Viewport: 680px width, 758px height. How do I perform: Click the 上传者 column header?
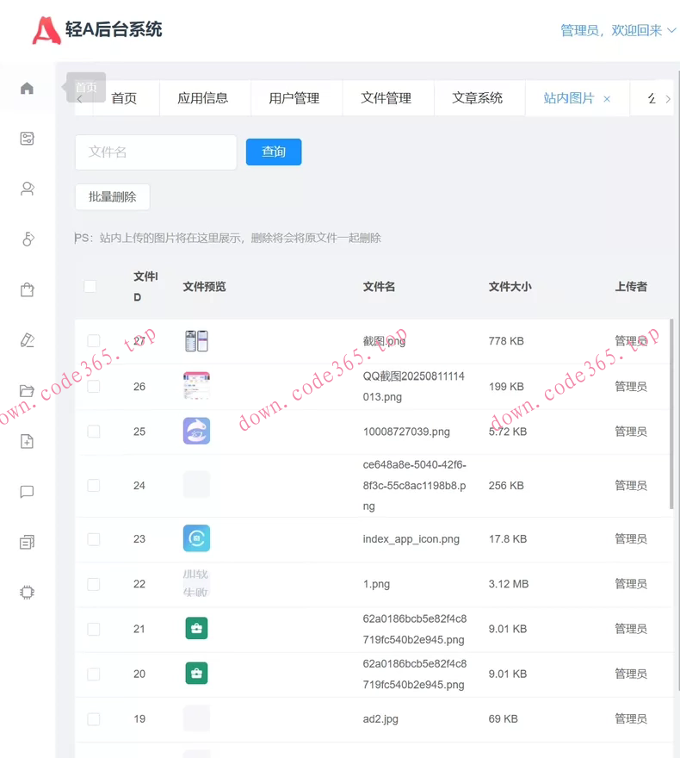point(631,287)
